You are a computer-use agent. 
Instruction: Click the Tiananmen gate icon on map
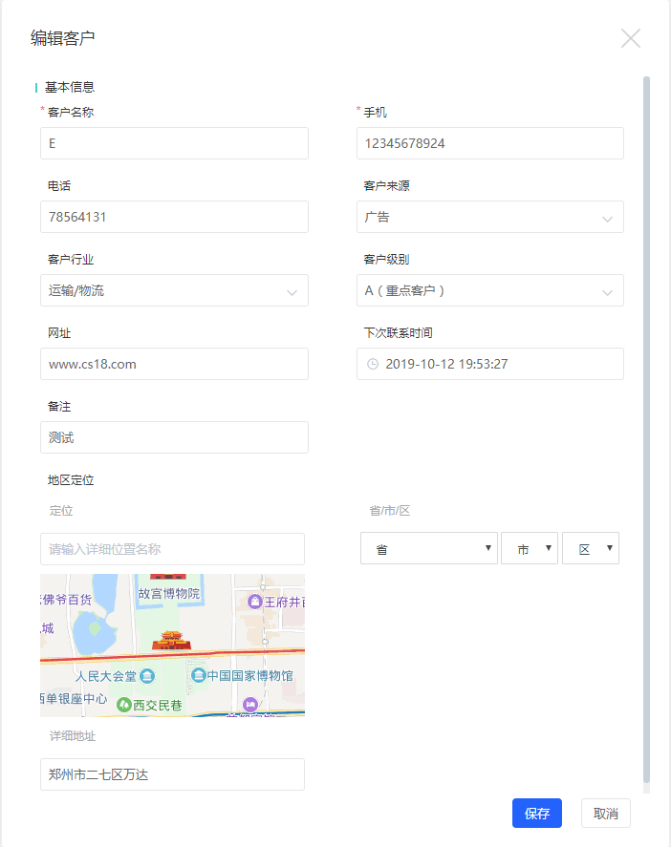(x=172, y=639)
